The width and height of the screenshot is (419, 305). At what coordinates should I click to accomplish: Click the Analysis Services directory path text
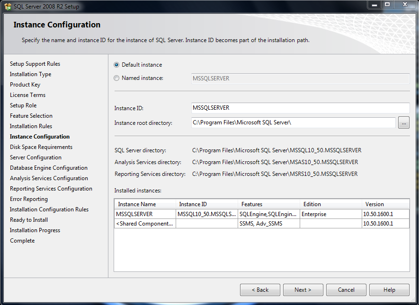tap(275, 162)
